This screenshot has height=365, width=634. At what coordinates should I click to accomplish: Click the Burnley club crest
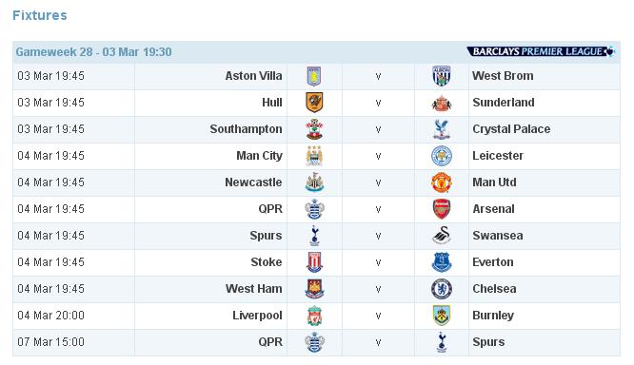[x=441, y=316]
